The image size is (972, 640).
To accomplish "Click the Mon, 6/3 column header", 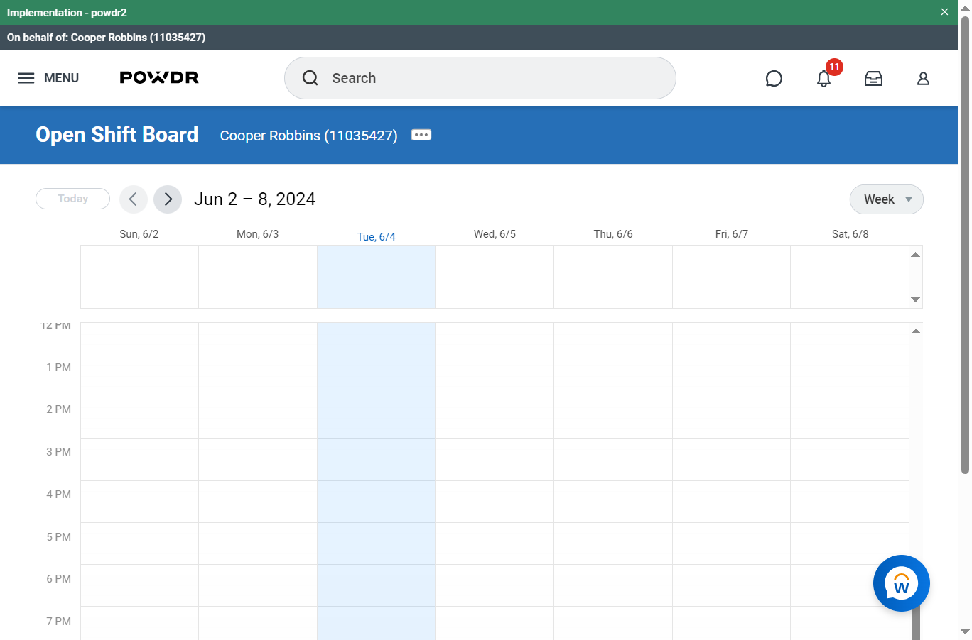I will click(257, 234).
